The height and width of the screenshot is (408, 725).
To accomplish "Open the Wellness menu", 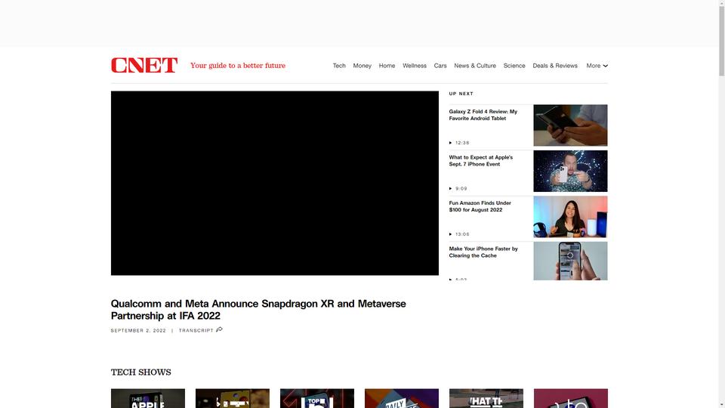I will pos(415,66).
